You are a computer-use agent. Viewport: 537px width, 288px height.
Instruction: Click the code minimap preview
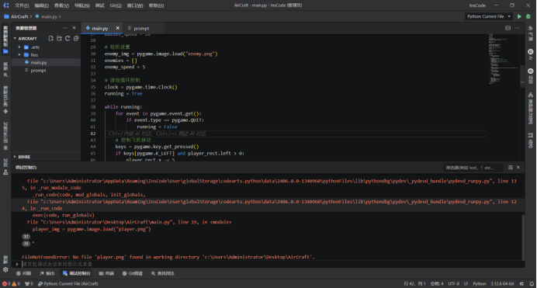coord(504,58)
